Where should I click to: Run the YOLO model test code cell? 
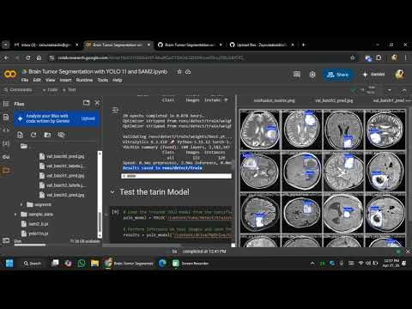[x=115, y=212]
